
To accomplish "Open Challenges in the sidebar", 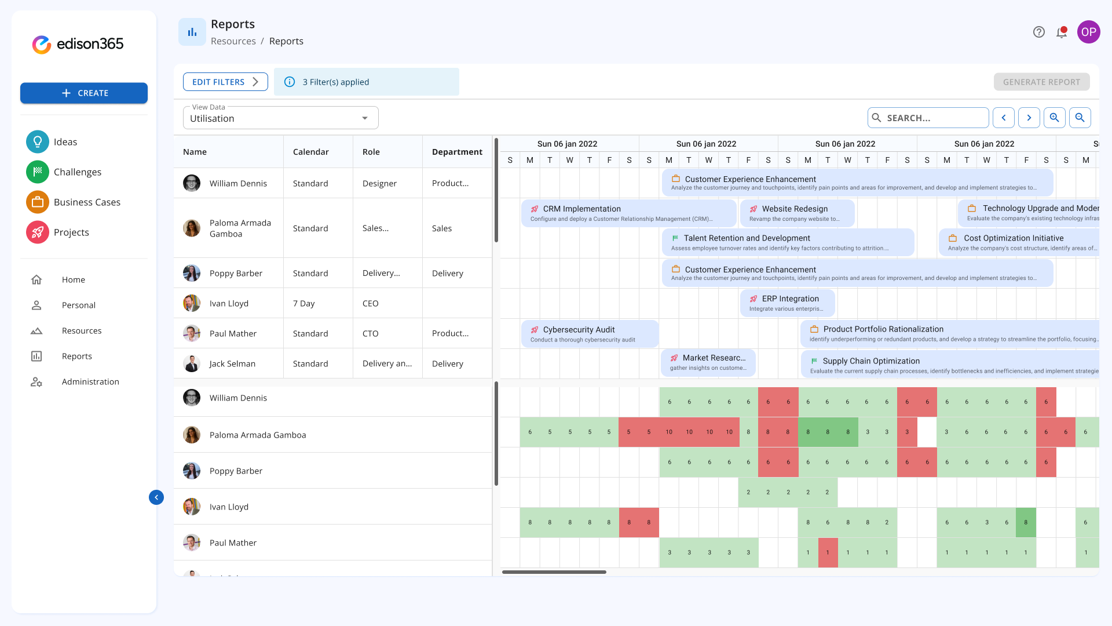I will 78,172.
